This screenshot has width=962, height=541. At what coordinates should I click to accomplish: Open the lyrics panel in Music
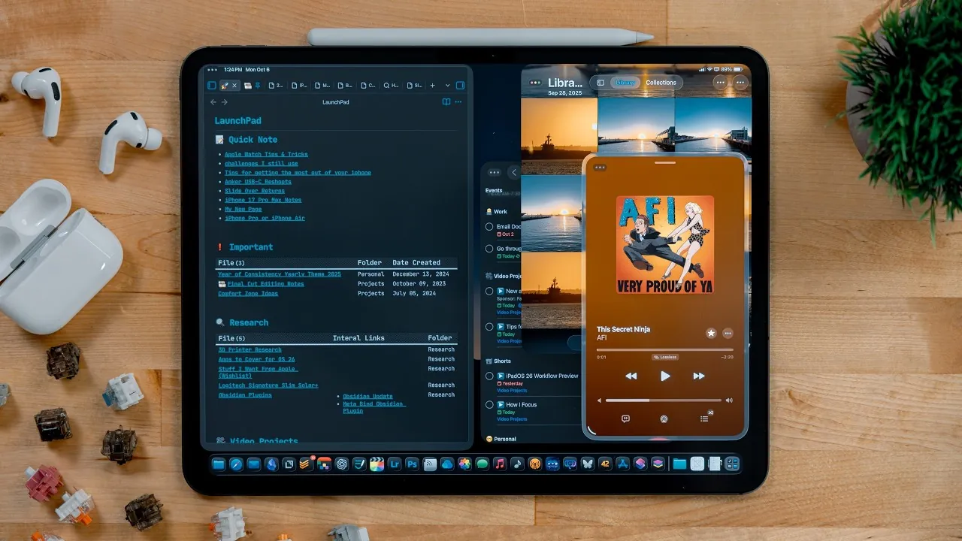click(x=626, y=419)
